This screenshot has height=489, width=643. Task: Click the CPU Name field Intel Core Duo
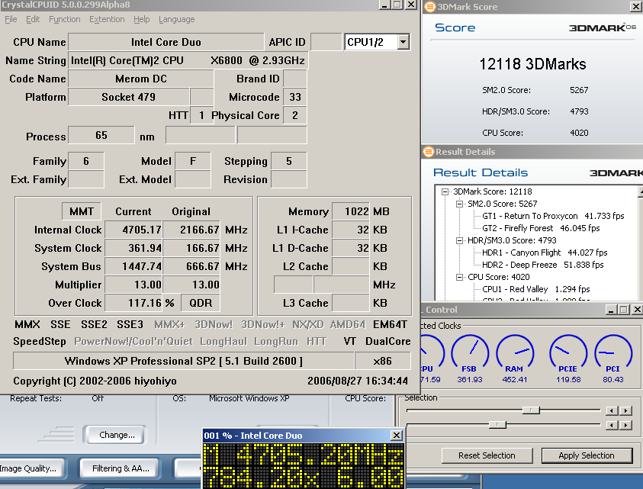click(166, 42)
